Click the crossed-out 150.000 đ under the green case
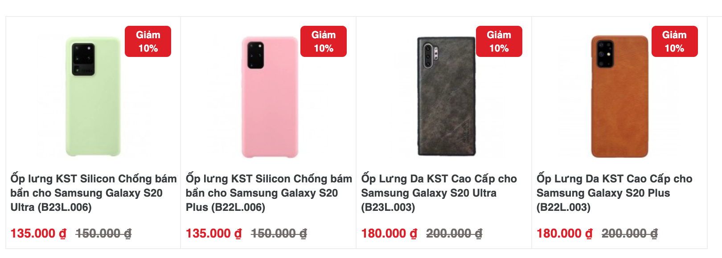The width and height of the screenshot is (722, 258). (x=103, y=234)
